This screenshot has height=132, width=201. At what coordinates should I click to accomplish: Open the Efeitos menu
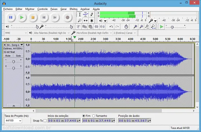tap(74, 9)
